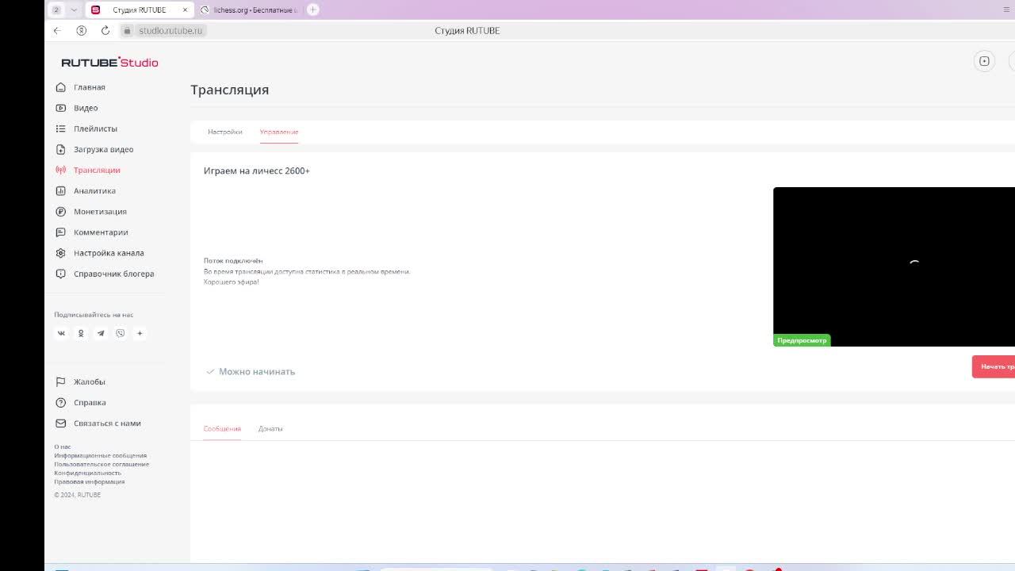Reload the page with the refresh icon

(x=105, y=30)
